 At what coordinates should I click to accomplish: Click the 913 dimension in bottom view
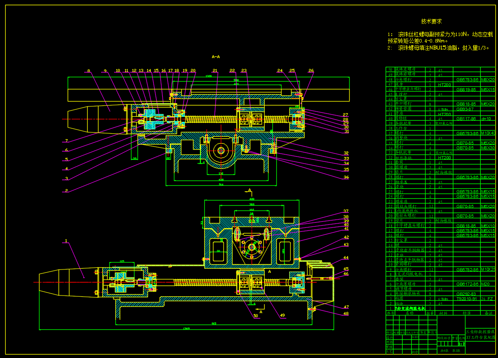pyautogui.click(x=213, y=323)
